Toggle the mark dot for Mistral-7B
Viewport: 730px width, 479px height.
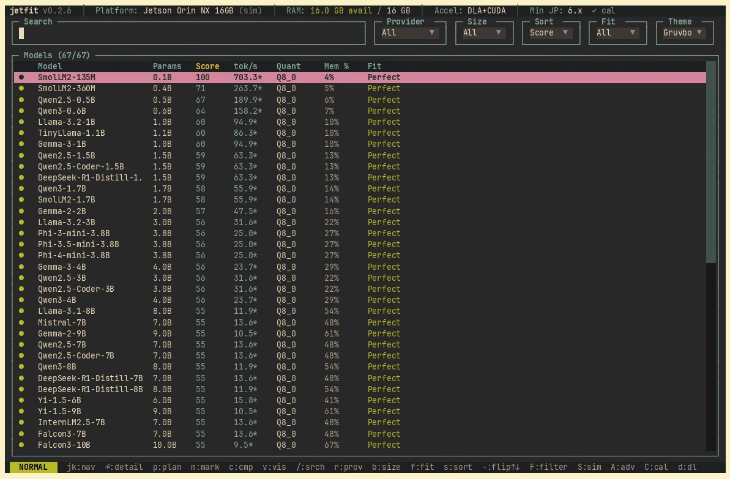point(21,322)
